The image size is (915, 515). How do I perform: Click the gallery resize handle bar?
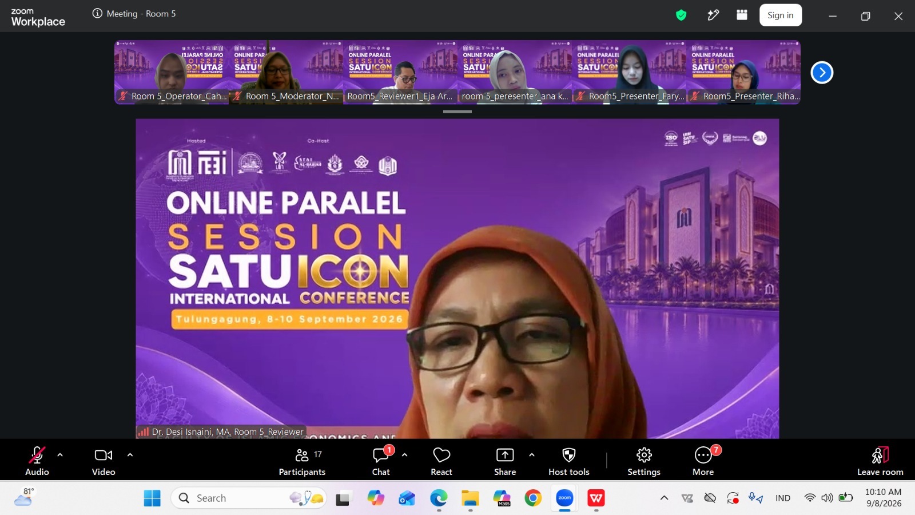pos(457,112)
